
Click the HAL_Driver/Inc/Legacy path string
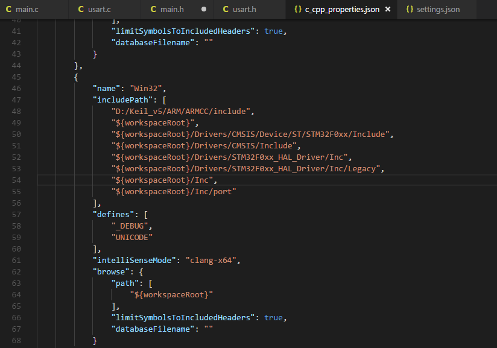coord(245,169)
